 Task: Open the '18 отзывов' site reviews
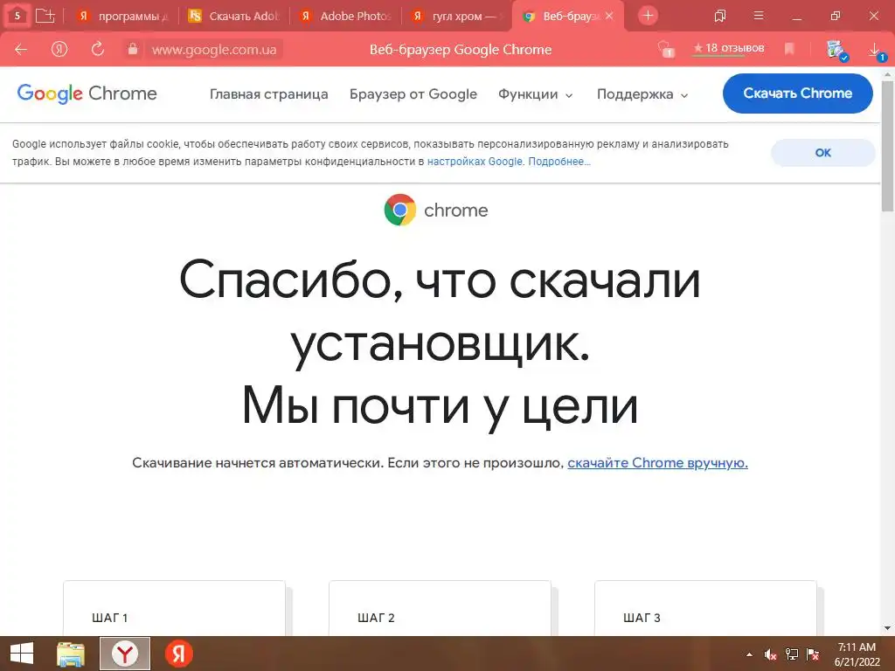coord(728,49)
